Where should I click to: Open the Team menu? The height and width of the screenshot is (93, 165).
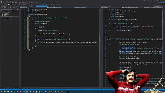(20, 3)
